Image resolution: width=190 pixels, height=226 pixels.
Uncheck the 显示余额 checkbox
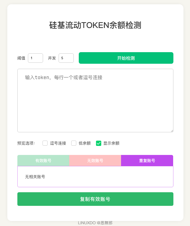tap(99, 143)
